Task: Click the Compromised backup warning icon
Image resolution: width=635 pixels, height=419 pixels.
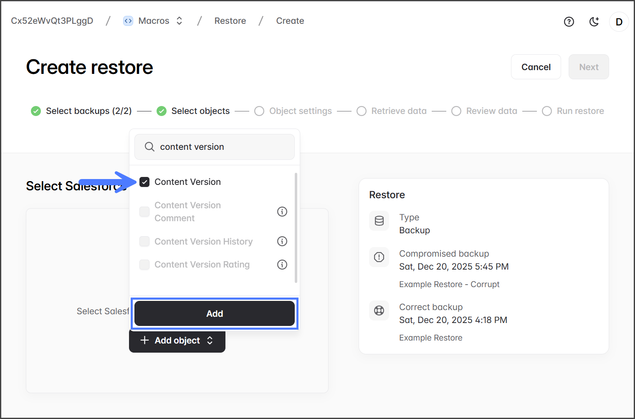Action: point(379,257)
